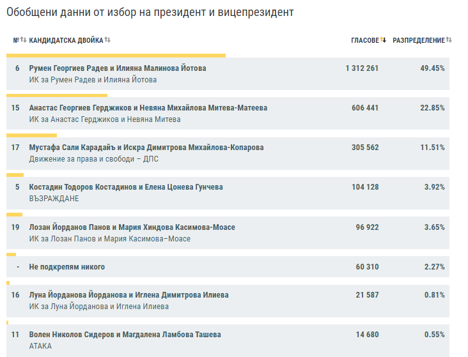Click the sort arrow icon beside Гласове
Screen dimensions: 468x357
(x=383, y=41)
